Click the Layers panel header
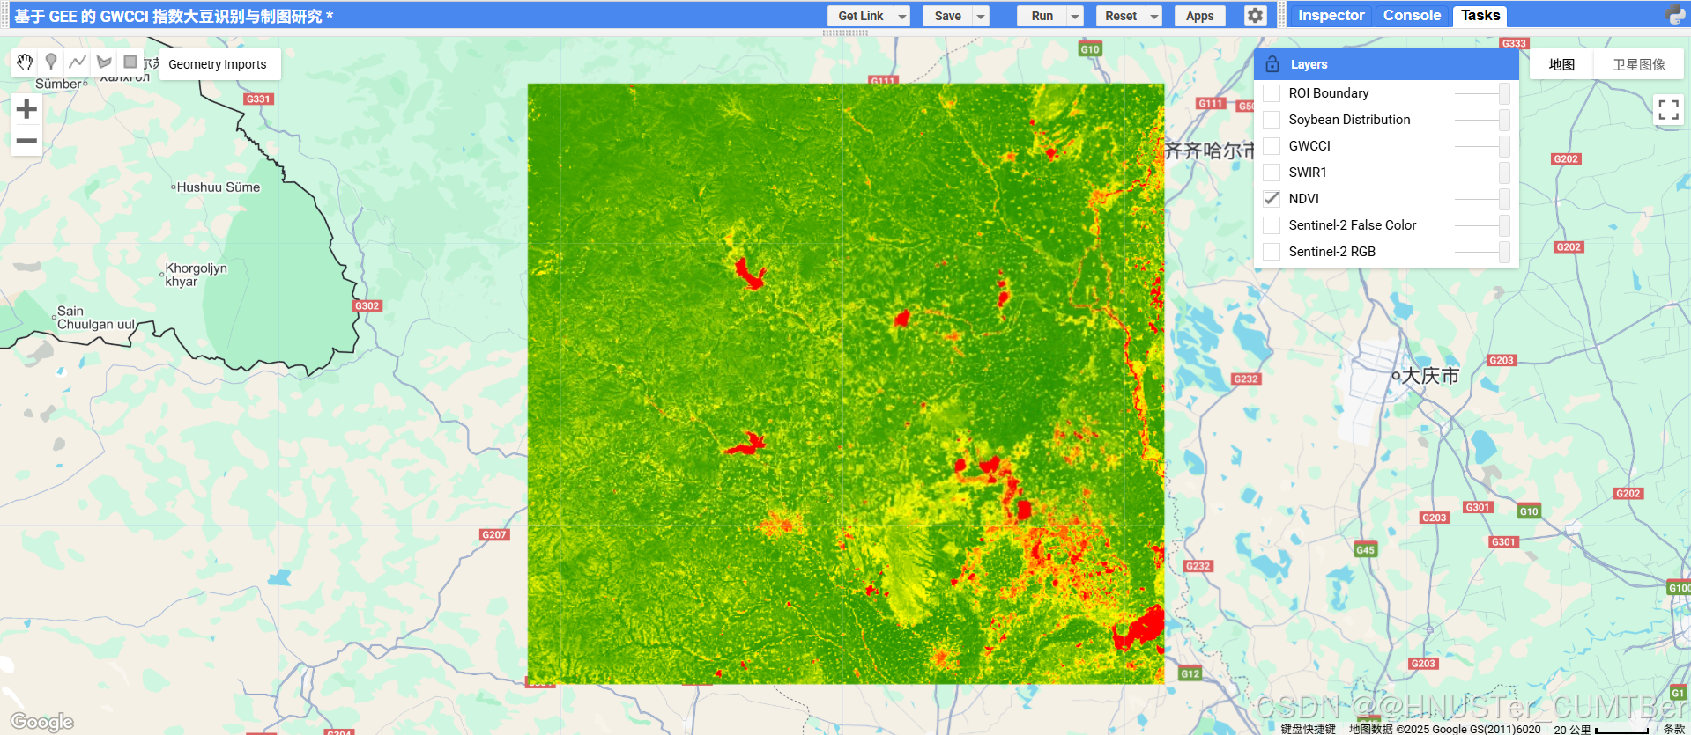Image resolution: width=1691 pixels, height=735 pixels. click(1386, 64)
